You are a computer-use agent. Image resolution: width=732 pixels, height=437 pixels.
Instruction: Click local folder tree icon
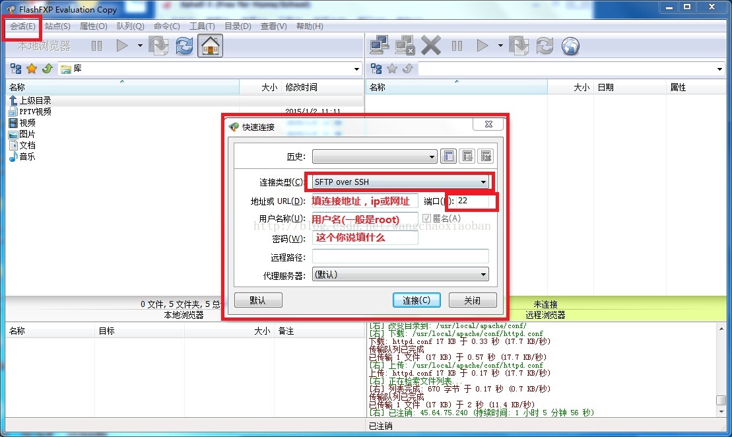pyautogui.click(x=16, y=69)
